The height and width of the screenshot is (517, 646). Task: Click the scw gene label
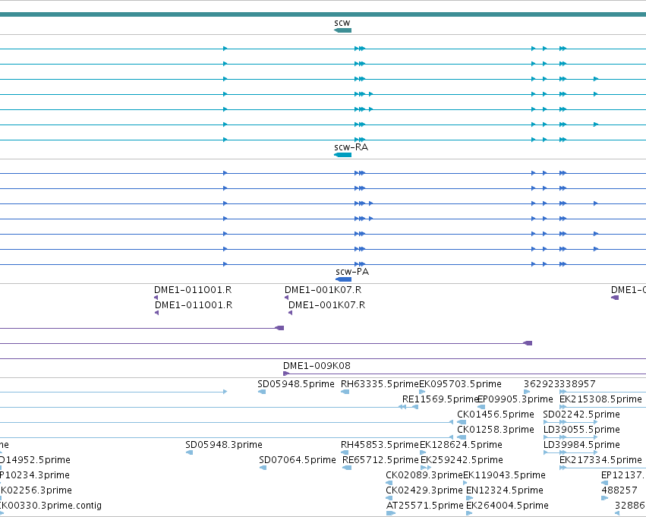tap(342, 23)
